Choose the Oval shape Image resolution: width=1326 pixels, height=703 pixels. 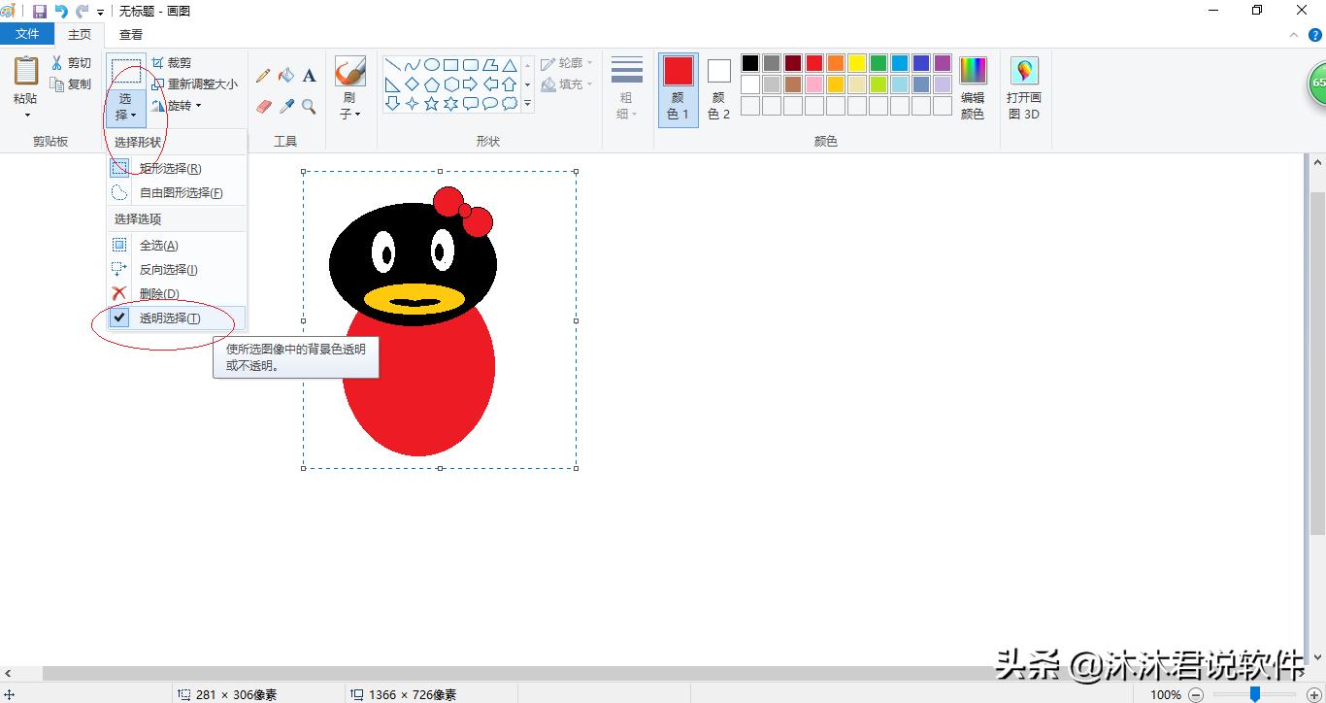click(x=432, y=65)
